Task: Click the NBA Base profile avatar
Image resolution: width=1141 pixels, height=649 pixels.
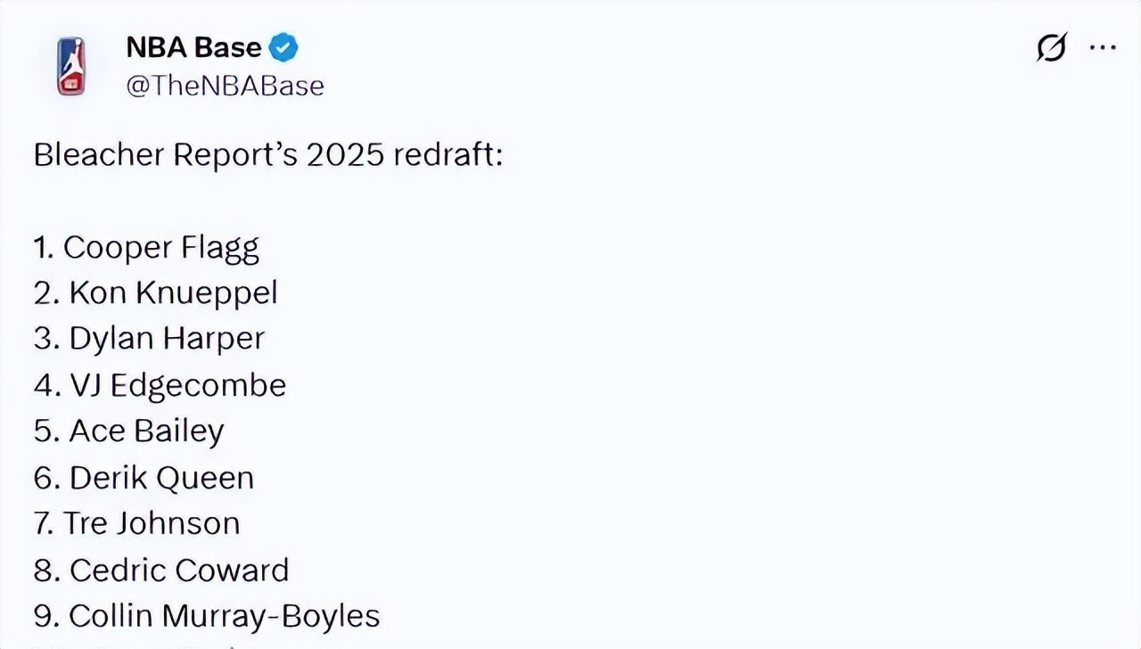Action: click(70, 66)
